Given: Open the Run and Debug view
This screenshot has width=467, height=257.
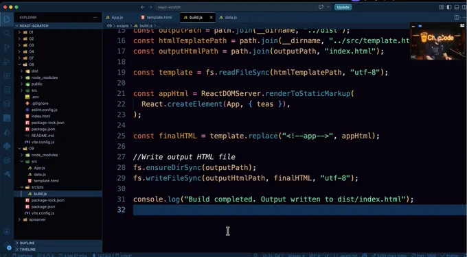Looking at the screenshot, I should click(x=7, y=62).
